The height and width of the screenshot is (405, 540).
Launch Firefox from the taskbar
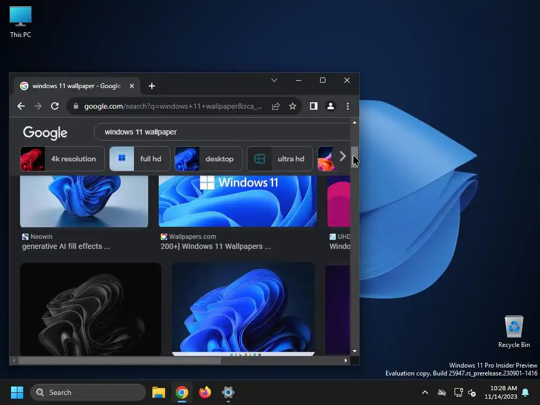click(x=205, y=392)
